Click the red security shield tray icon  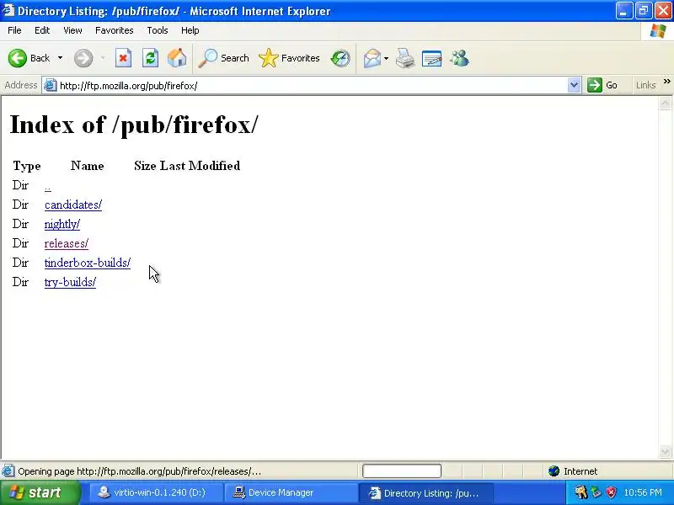coord(611,492)
